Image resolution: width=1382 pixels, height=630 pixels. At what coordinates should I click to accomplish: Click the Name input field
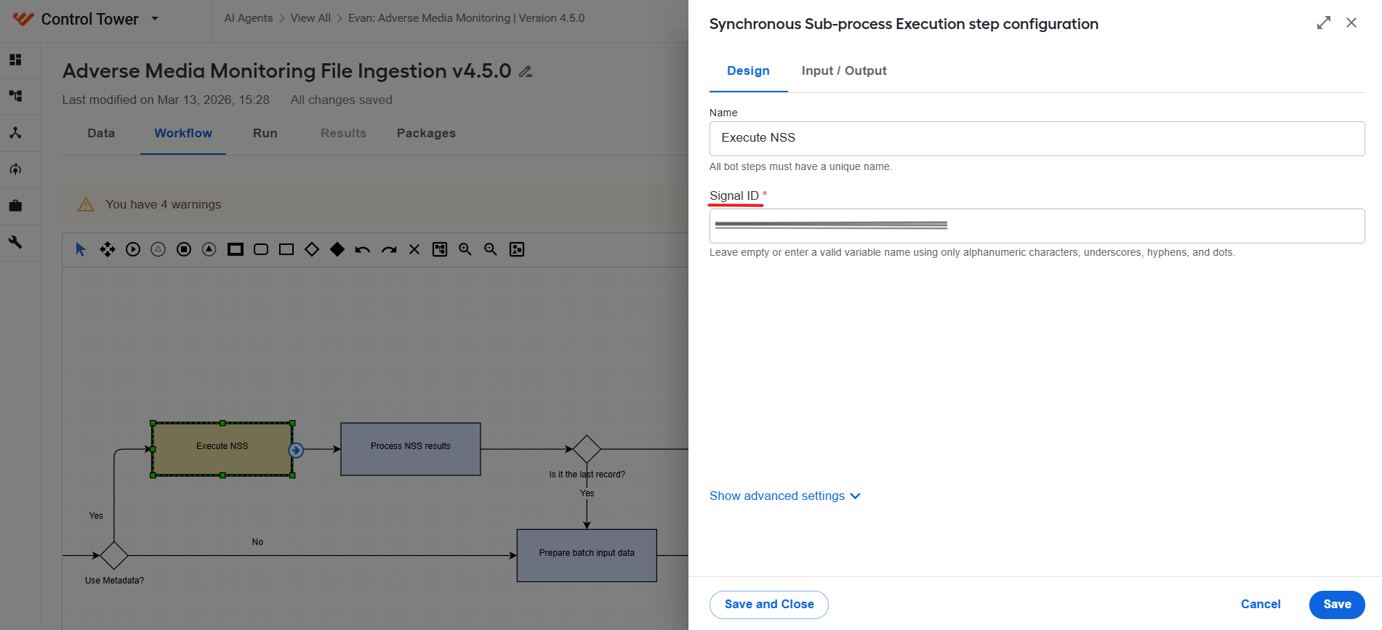1037,138
